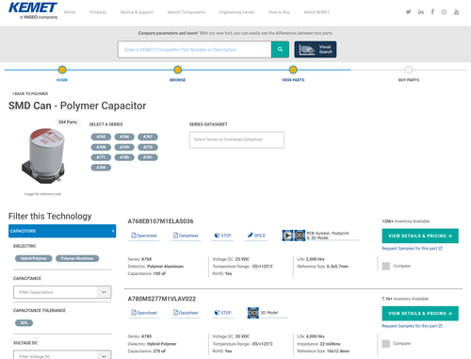
Task: Click the teal search magnifier button
Action: 280,49
